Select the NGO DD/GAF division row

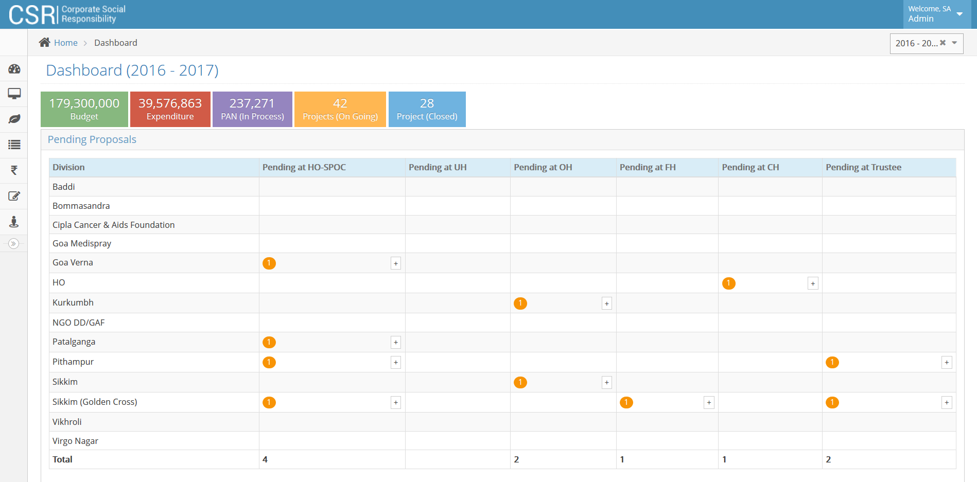pos(502,323)
